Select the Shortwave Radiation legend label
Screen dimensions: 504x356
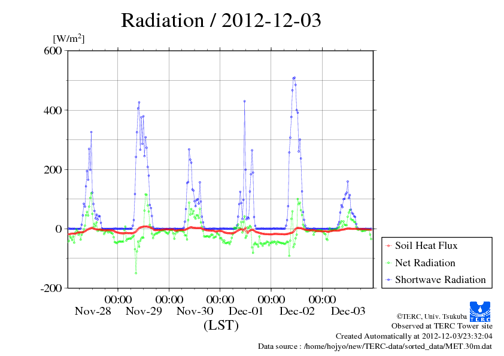tap(440, 280)
